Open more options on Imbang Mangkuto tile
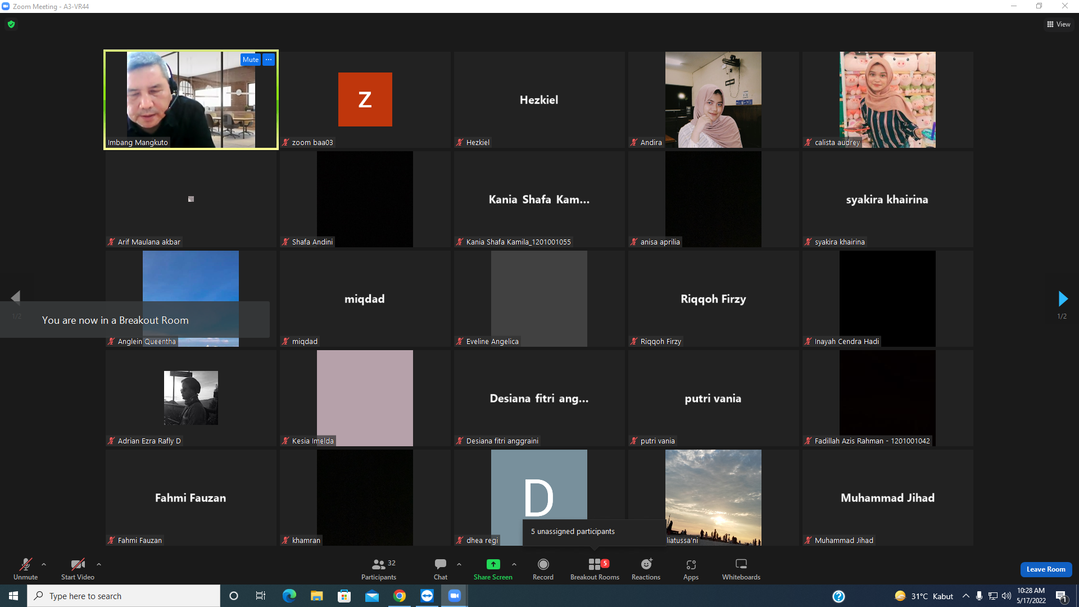This screenshot has width=1079, height=607. pos(269,60)
